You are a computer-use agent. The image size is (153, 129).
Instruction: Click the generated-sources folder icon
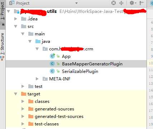coord(31,109)
